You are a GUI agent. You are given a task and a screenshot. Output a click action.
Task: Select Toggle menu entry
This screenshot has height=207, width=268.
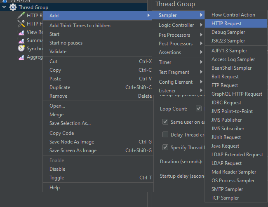pos(98,178)
